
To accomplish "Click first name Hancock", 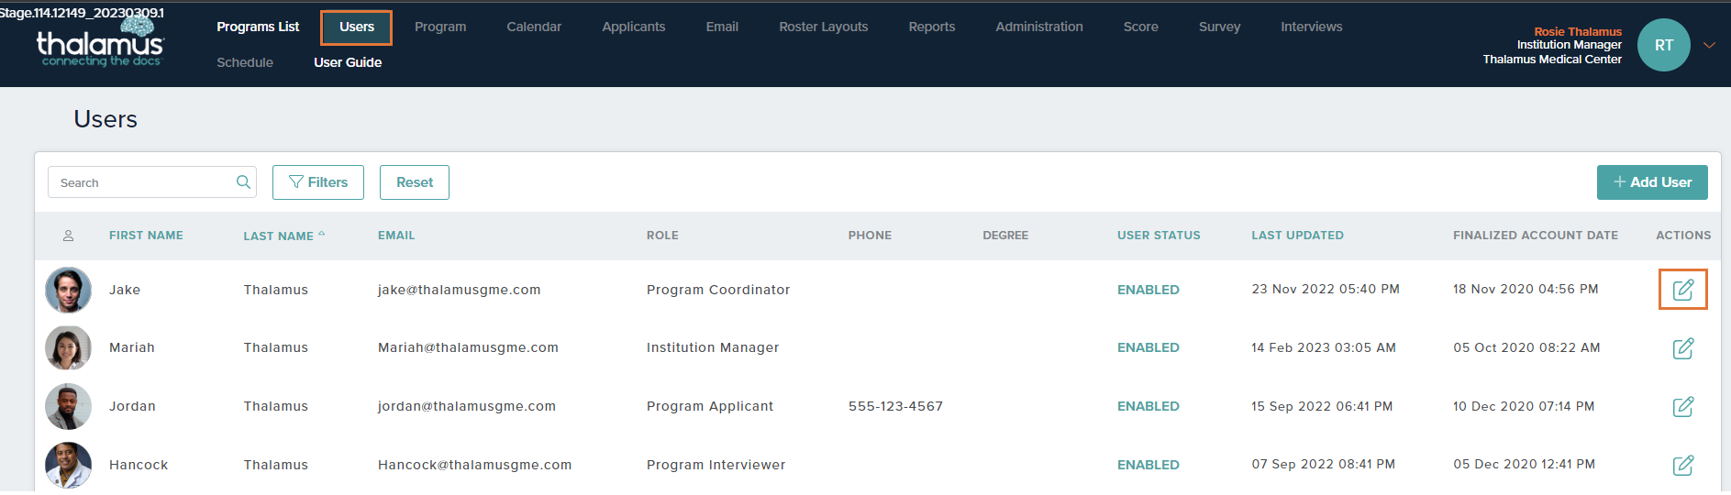I will coord(139,465).
